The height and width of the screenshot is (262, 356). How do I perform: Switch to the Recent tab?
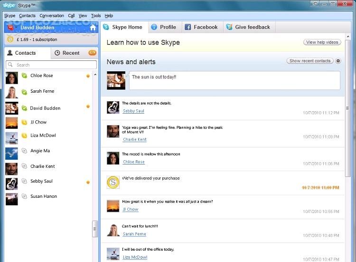[x=75, y=53]
